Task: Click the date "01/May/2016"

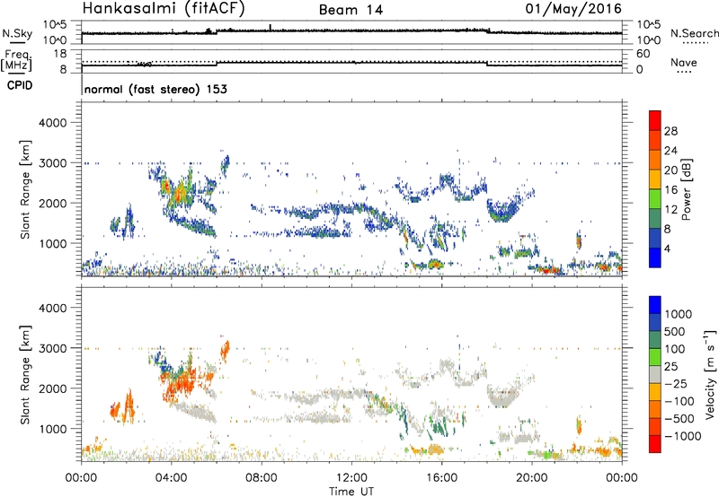Action: 573,9
